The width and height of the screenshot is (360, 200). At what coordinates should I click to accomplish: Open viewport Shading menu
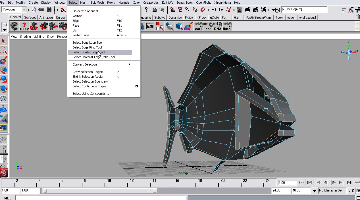pyautogui.click(x=25, y=37)
